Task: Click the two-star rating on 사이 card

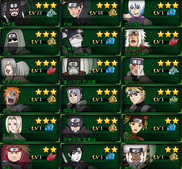Action: tap(111, 150)
